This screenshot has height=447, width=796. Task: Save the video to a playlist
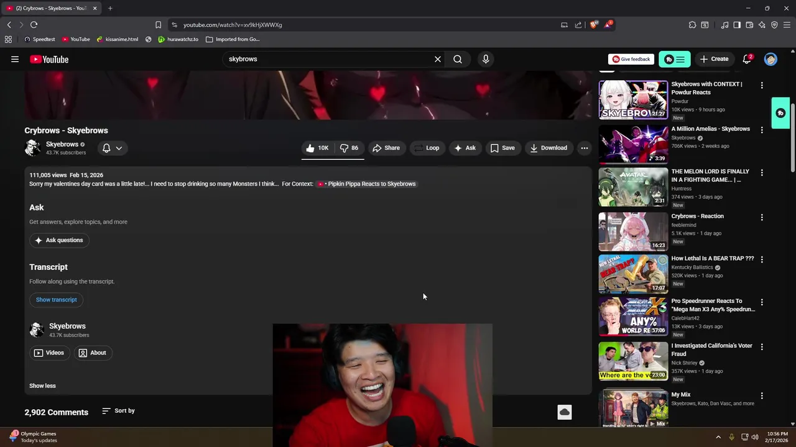pos(502,148)
